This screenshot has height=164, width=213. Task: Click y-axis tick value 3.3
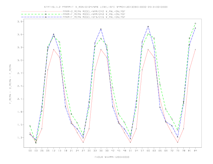[20, 47]
